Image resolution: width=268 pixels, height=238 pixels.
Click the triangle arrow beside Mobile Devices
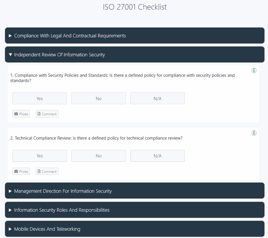10,229
